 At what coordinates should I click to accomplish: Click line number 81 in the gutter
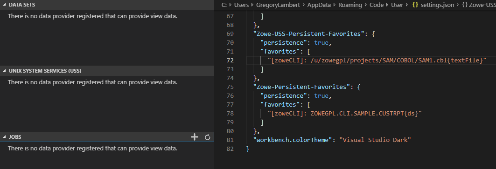(230, 140)
